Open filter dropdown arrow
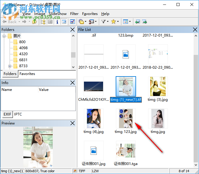The width and height of the screenshot is (199, 174). coord(108,22)
